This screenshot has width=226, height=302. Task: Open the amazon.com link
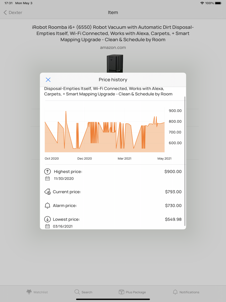[113, 47]
